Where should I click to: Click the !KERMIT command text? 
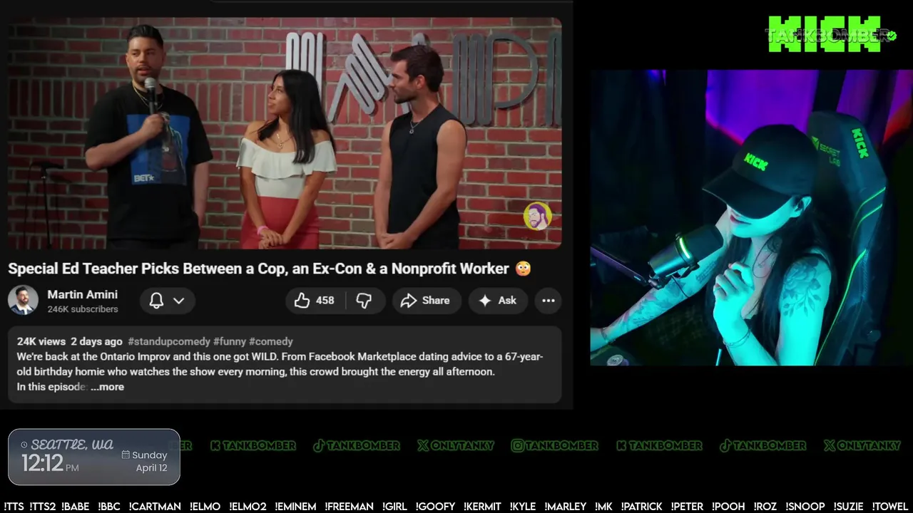[482, 507]
